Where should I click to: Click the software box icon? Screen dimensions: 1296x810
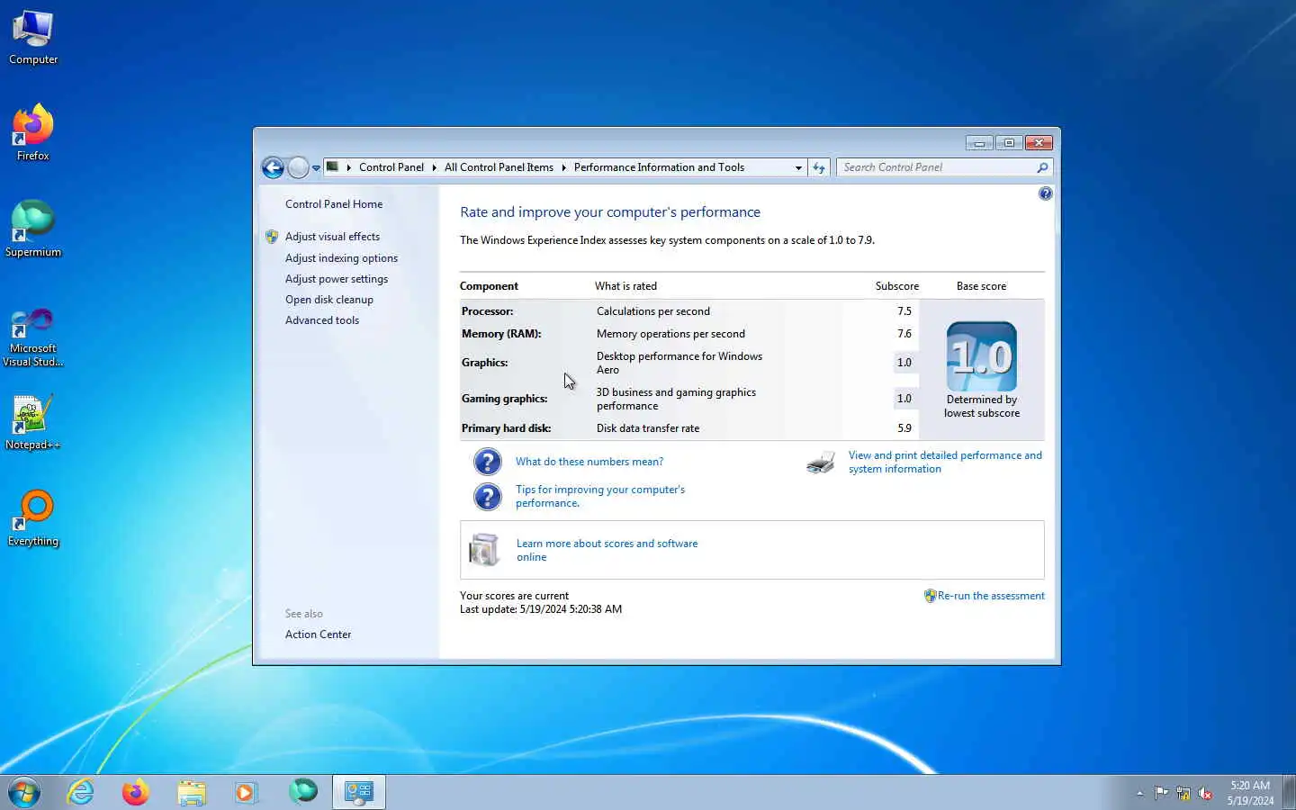coord(484,550)
